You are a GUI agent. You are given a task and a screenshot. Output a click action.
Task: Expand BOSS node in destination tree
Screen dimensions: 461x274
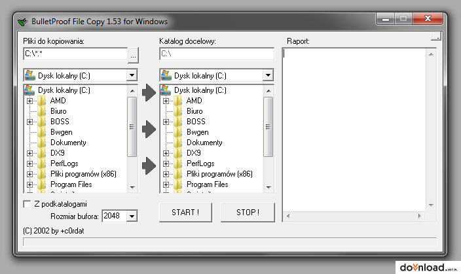[x=166, y=122]
